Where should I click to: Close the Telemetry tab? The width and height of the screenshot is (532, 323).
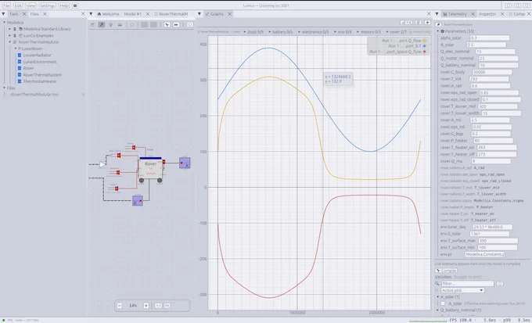click(x=473, y=14)
